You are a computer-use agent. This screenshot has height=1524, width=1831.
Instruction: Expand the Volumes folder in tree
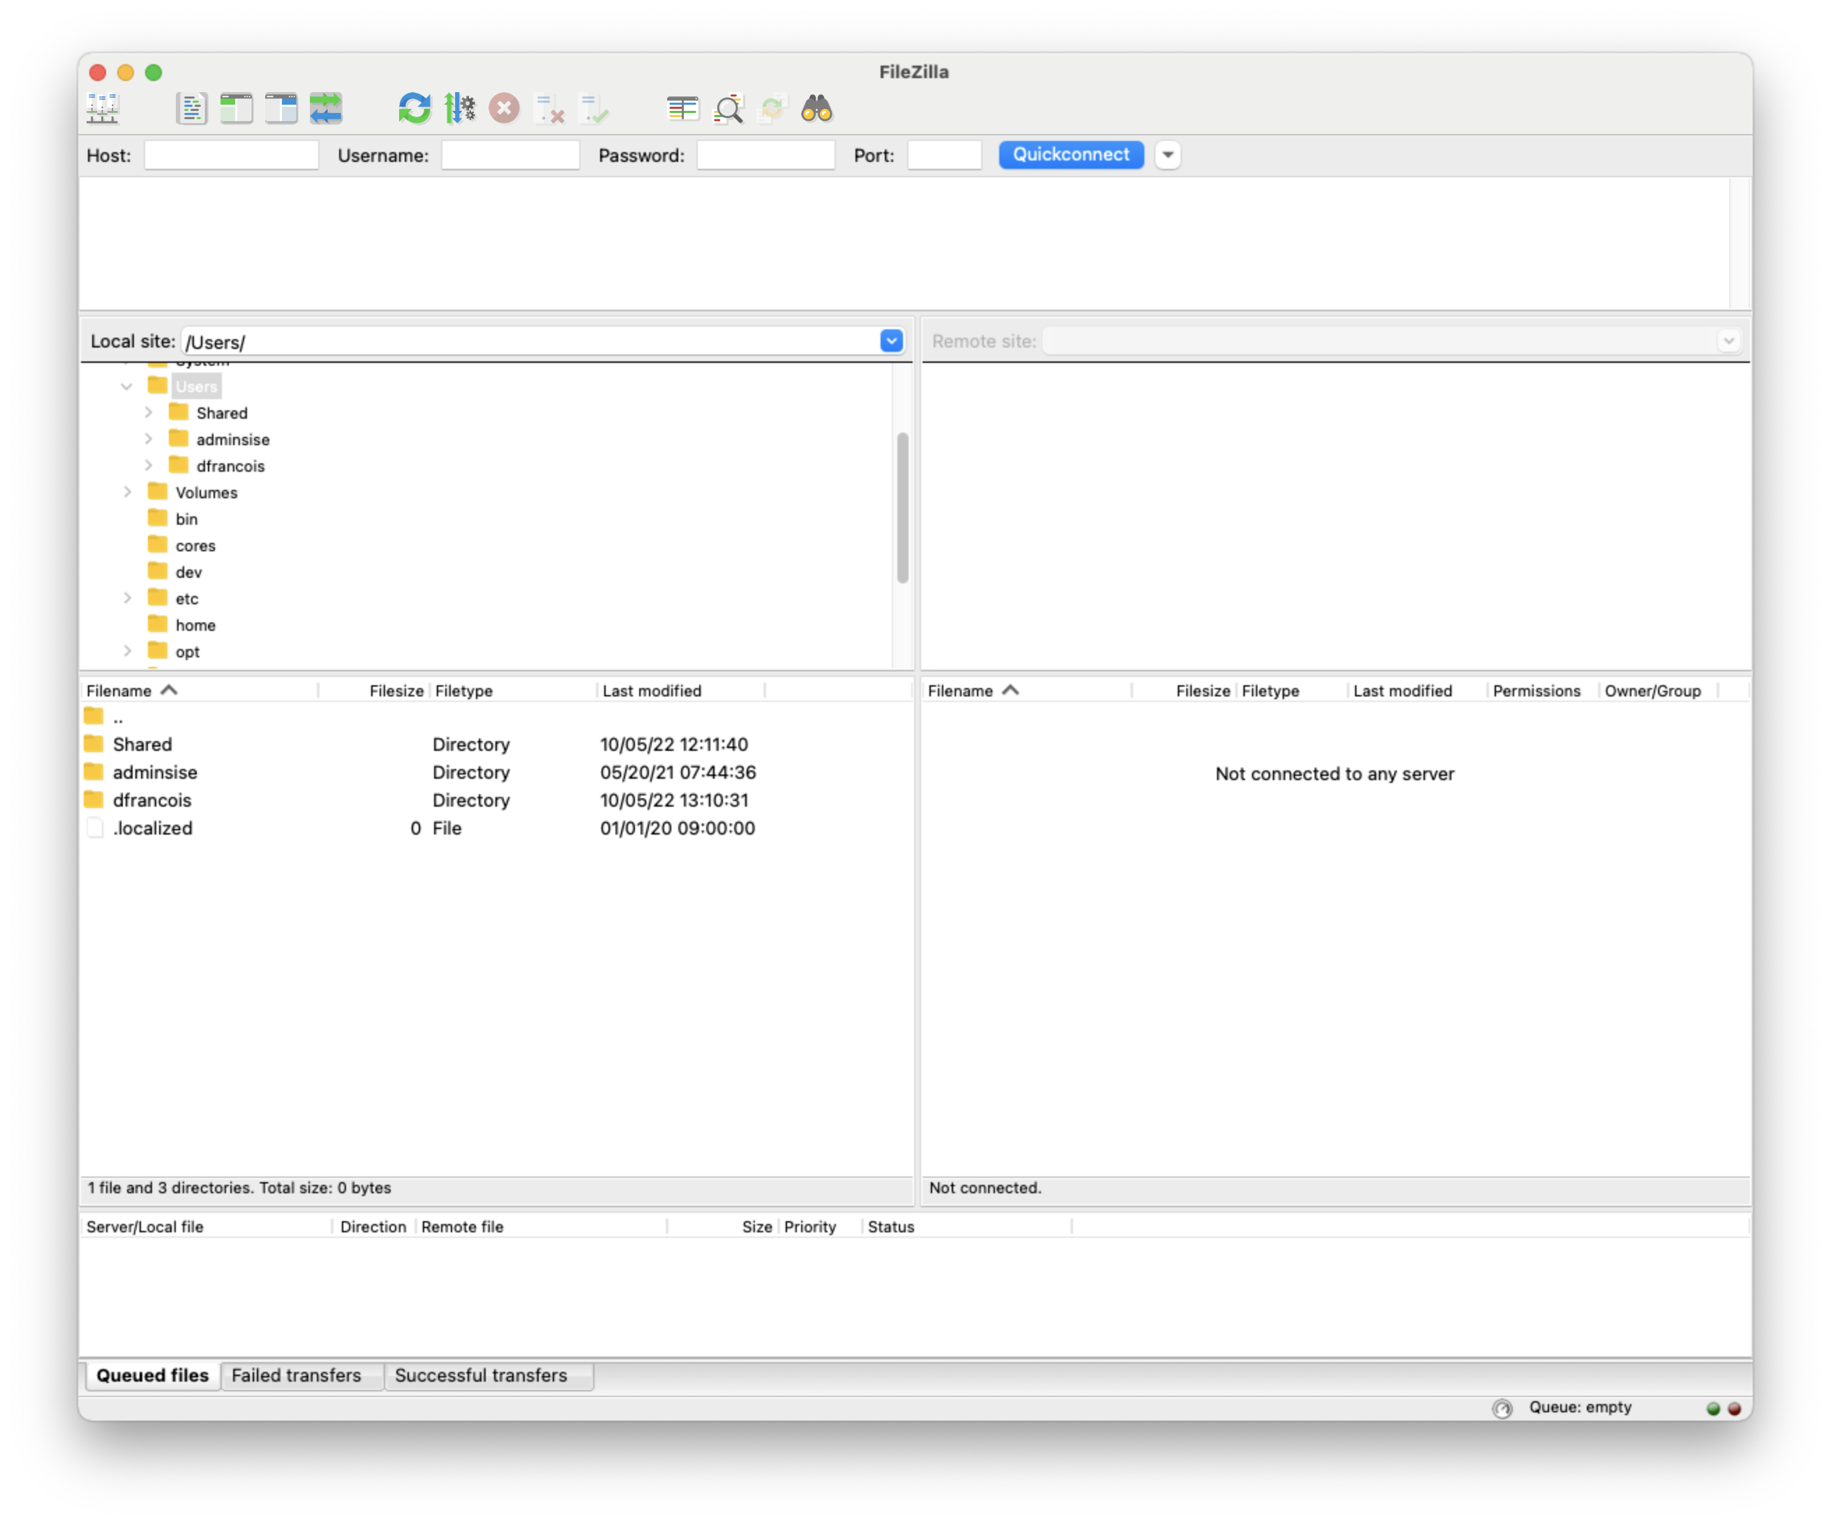tap(127, 492)
